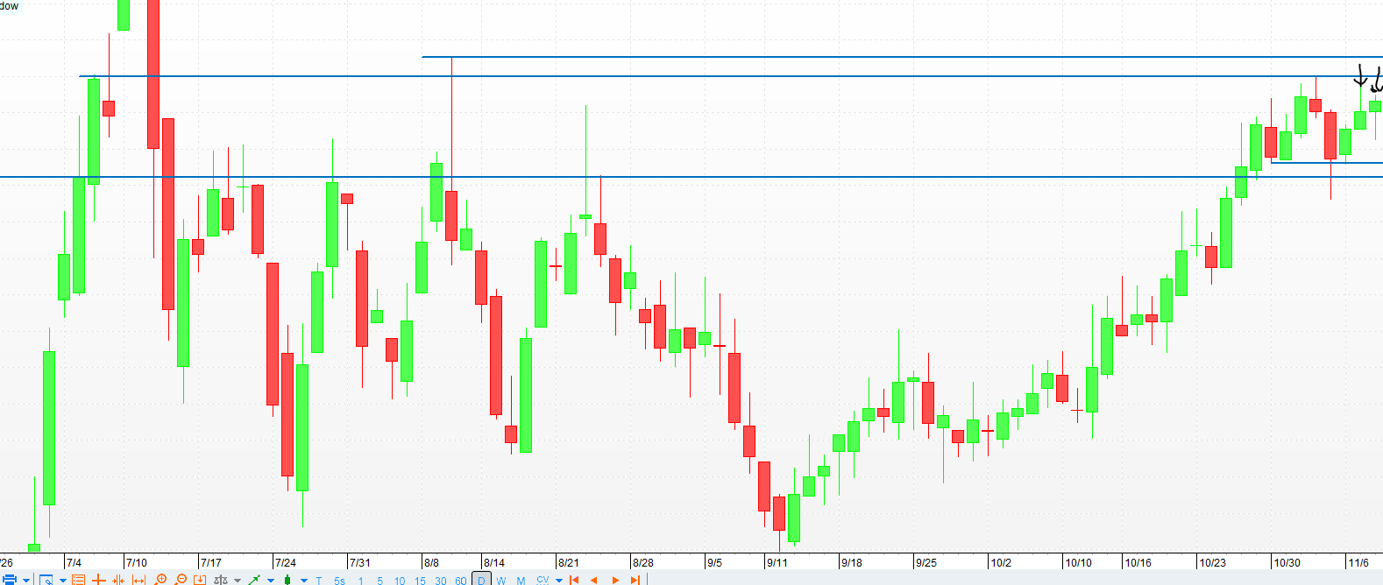Select the 30 minute interval
1383x585 pixels.
(x=440, y=581)
